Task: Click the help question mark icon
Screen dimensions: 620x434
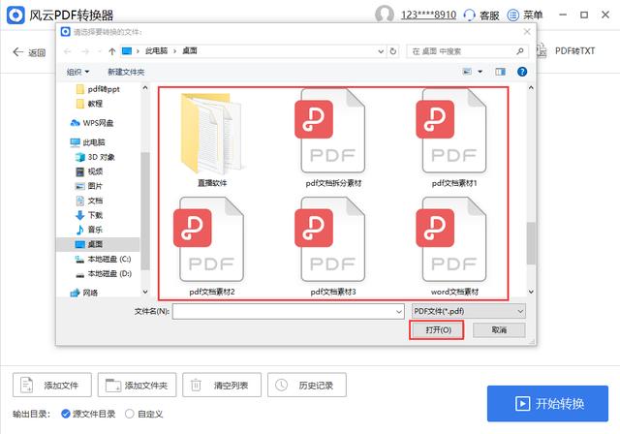Action: (x=522, y=72)
